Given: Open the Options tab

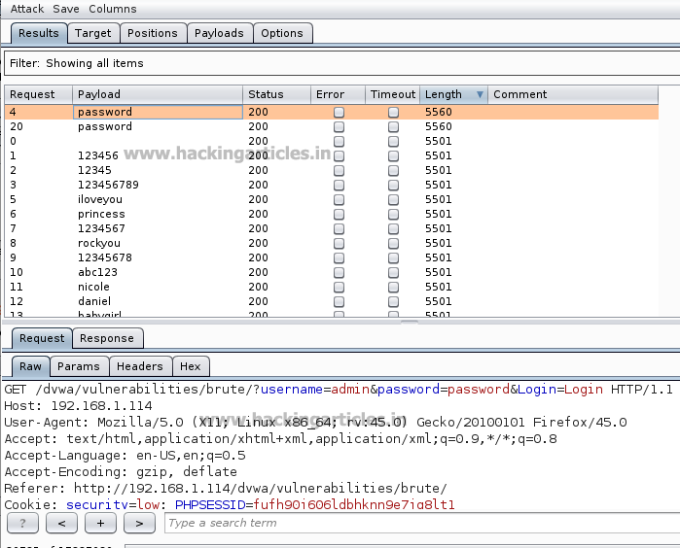Looking at the screenshot, I should tap(282, 33).
